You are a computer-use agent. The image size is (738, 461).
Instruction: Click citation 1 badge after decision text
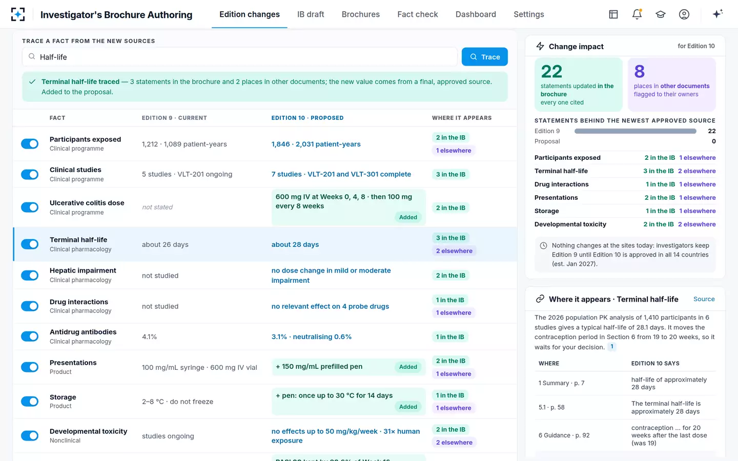[x=612, y=347]
